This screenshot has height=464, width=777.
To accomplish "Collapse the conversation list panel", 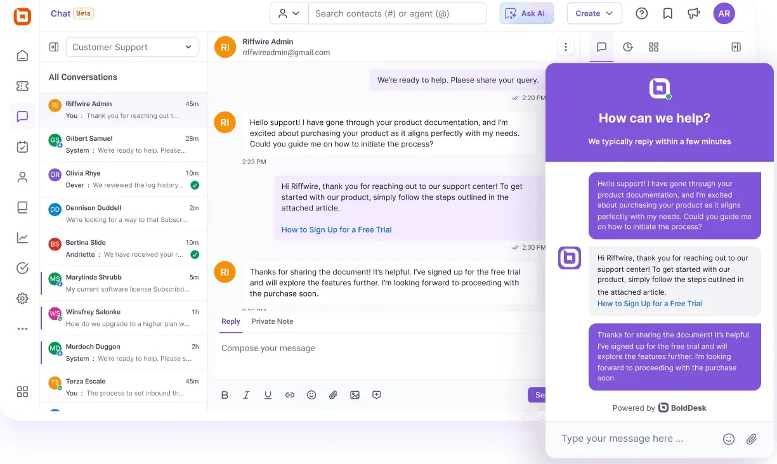I will [54, 47].
